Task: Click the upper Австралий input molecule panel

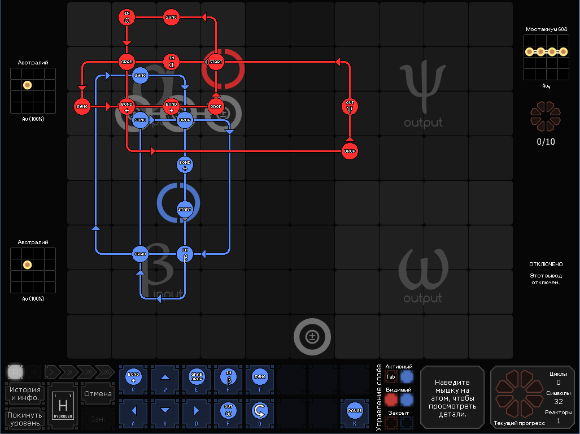Action: point(33,90)
